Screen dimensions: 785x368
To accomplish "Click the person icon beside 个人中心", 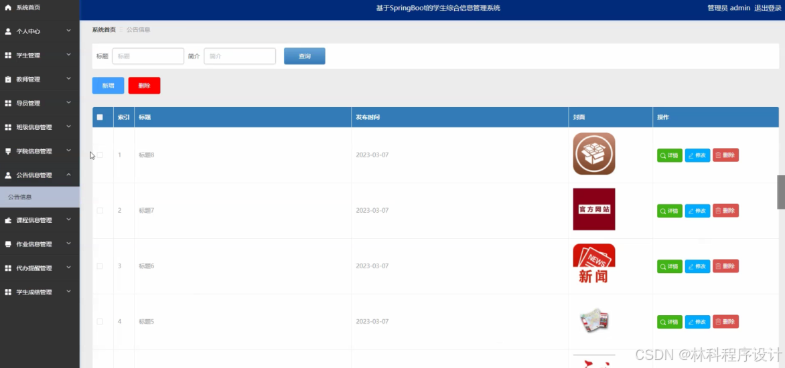I will click(8, 31).
